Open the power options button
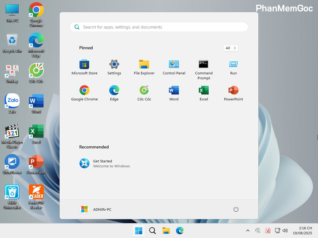 tap(236, 209)
